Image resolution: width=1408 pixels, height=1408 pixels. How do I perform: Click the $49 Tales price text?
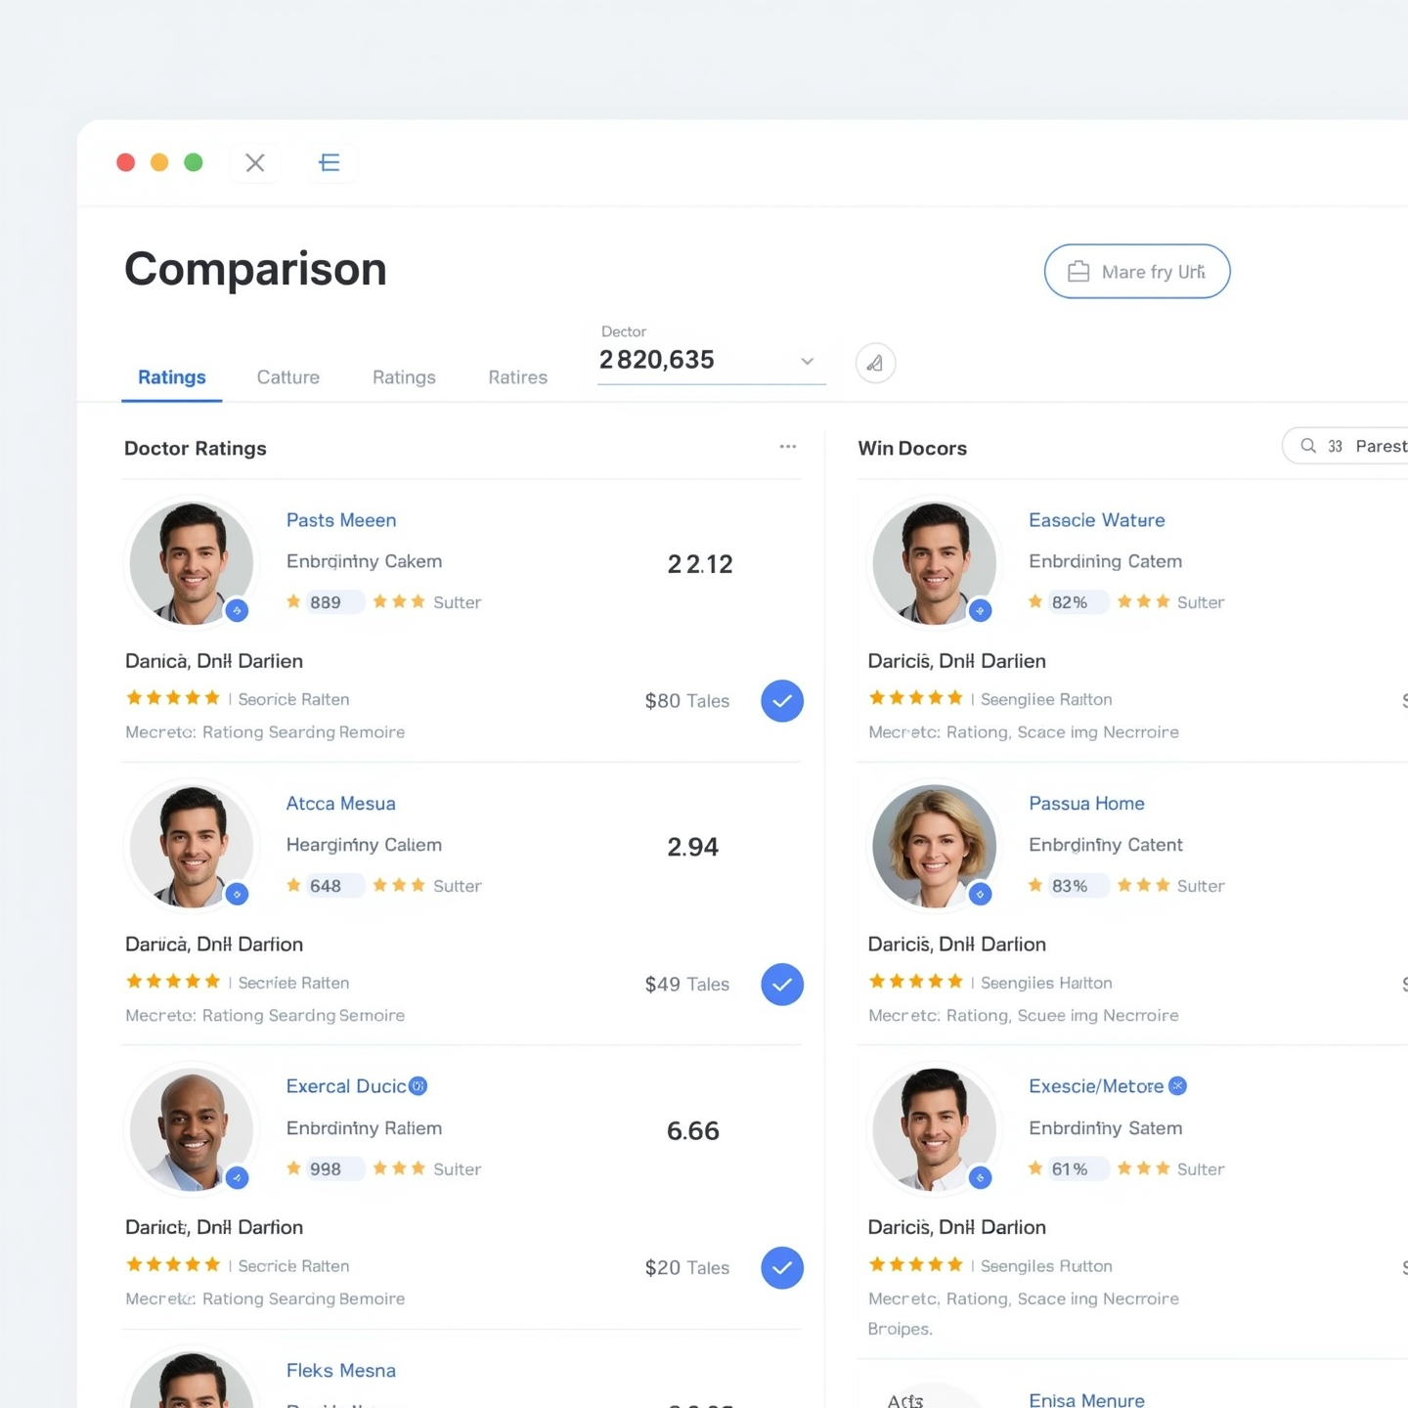click(x=687, y=985)
